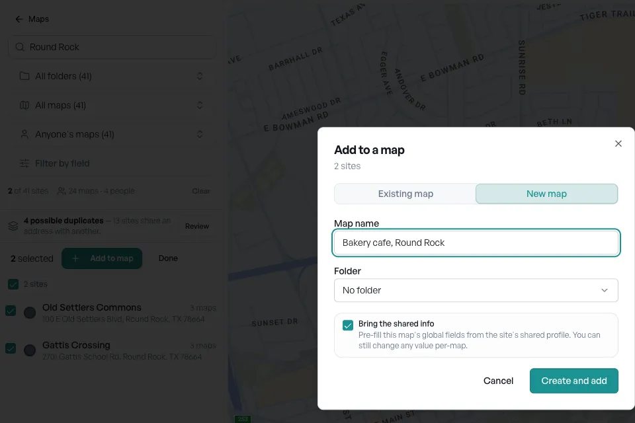This screenshot has height=423, width=635.
Task: Click the folder icon beside All folders
Action: [24, 76]
